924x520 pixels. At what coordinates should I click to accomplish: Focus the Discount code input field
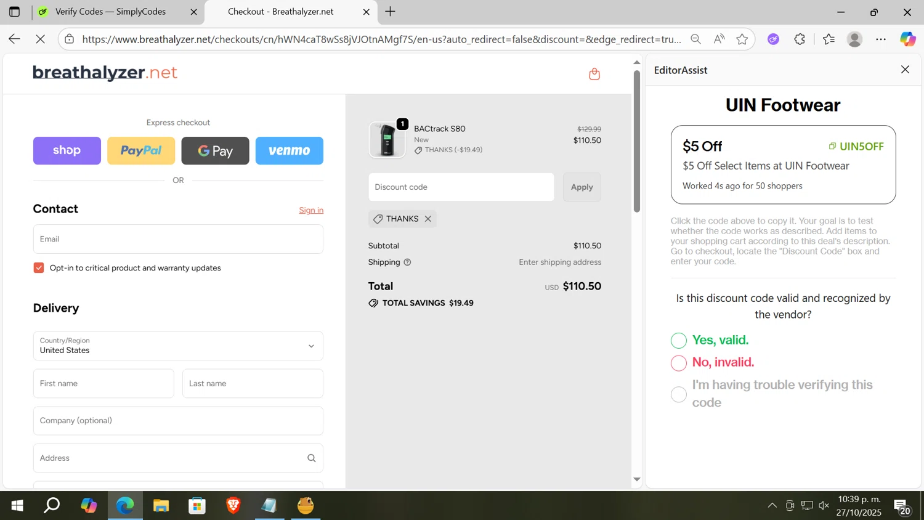pos(461,187)
